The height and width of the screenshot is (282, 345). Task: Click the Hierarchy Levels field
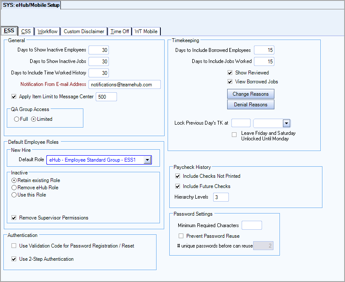point(222,197)
